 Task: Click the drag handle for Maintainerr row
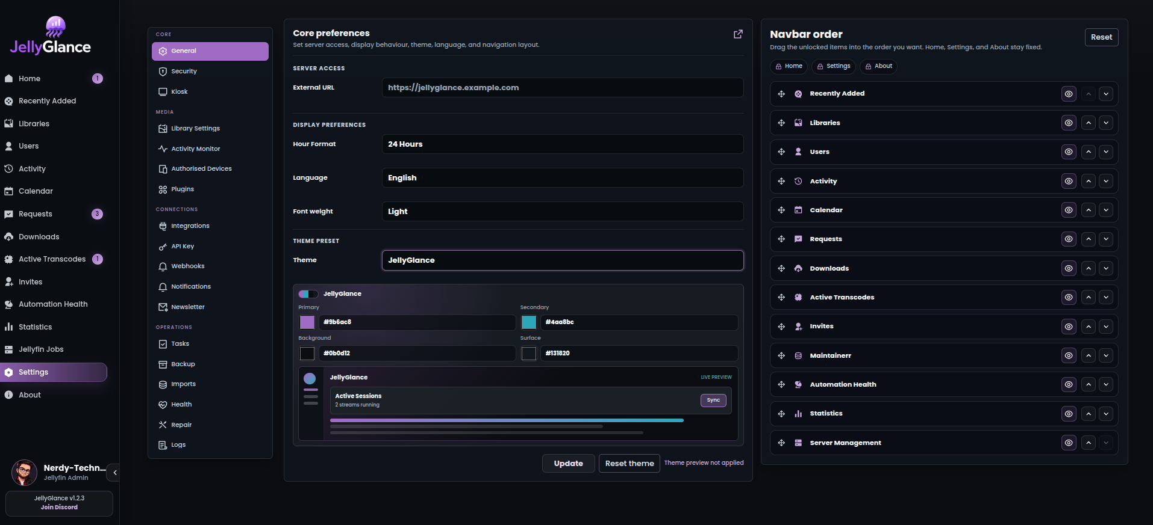(x=781, y=355)
